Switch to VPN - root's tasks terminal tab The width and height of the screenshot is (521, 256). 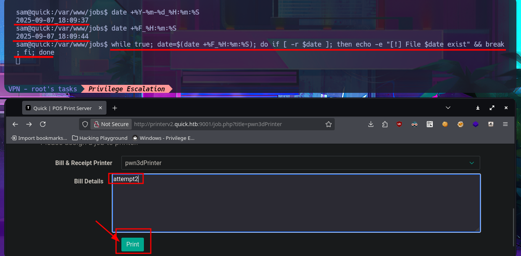click(42, 89)
